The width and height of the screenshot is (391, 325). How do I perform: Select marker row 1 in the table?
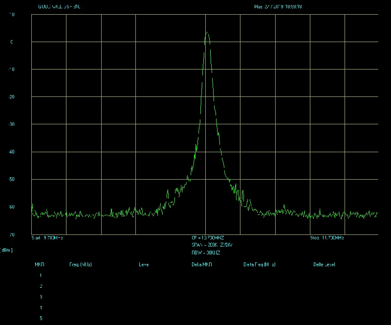pyautogui.click(x=41, y=276)
